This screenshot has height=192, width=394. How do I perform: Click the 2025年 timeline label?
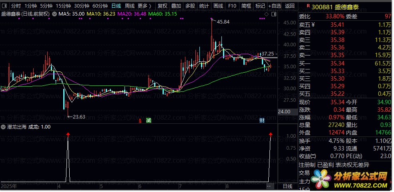(x=9, y=186)
